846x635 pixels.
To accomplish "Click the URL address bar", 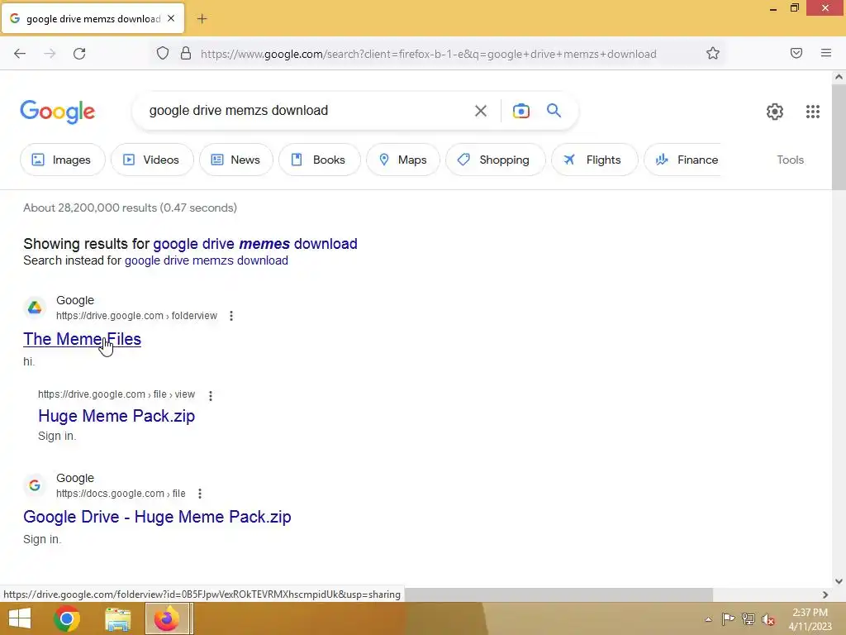I will pyautogui.click(x=429, y=54).
